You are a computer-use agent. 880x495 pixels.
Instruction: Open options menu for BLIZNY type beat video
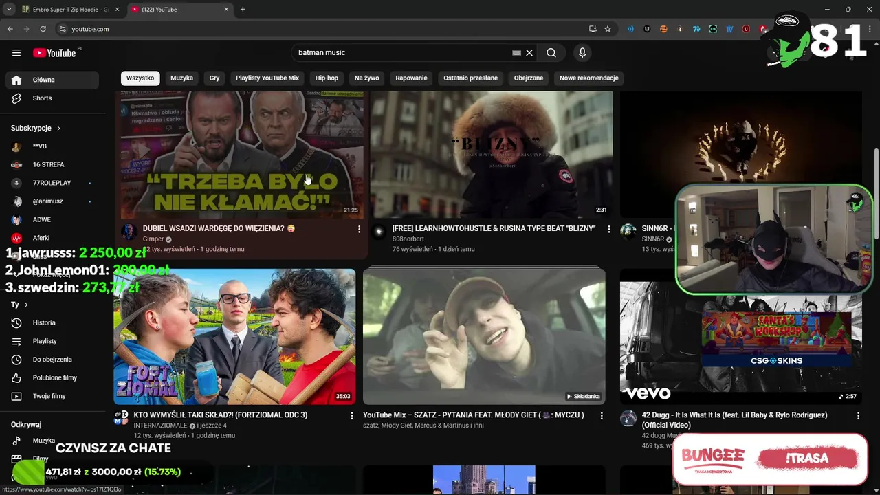[x=608, y=229]
